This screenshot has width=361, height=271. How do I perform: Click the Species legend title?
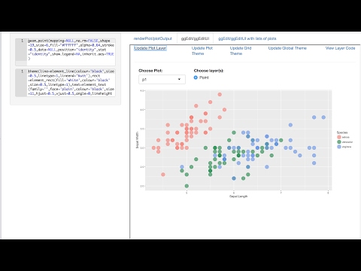click(x=342, y=132)
